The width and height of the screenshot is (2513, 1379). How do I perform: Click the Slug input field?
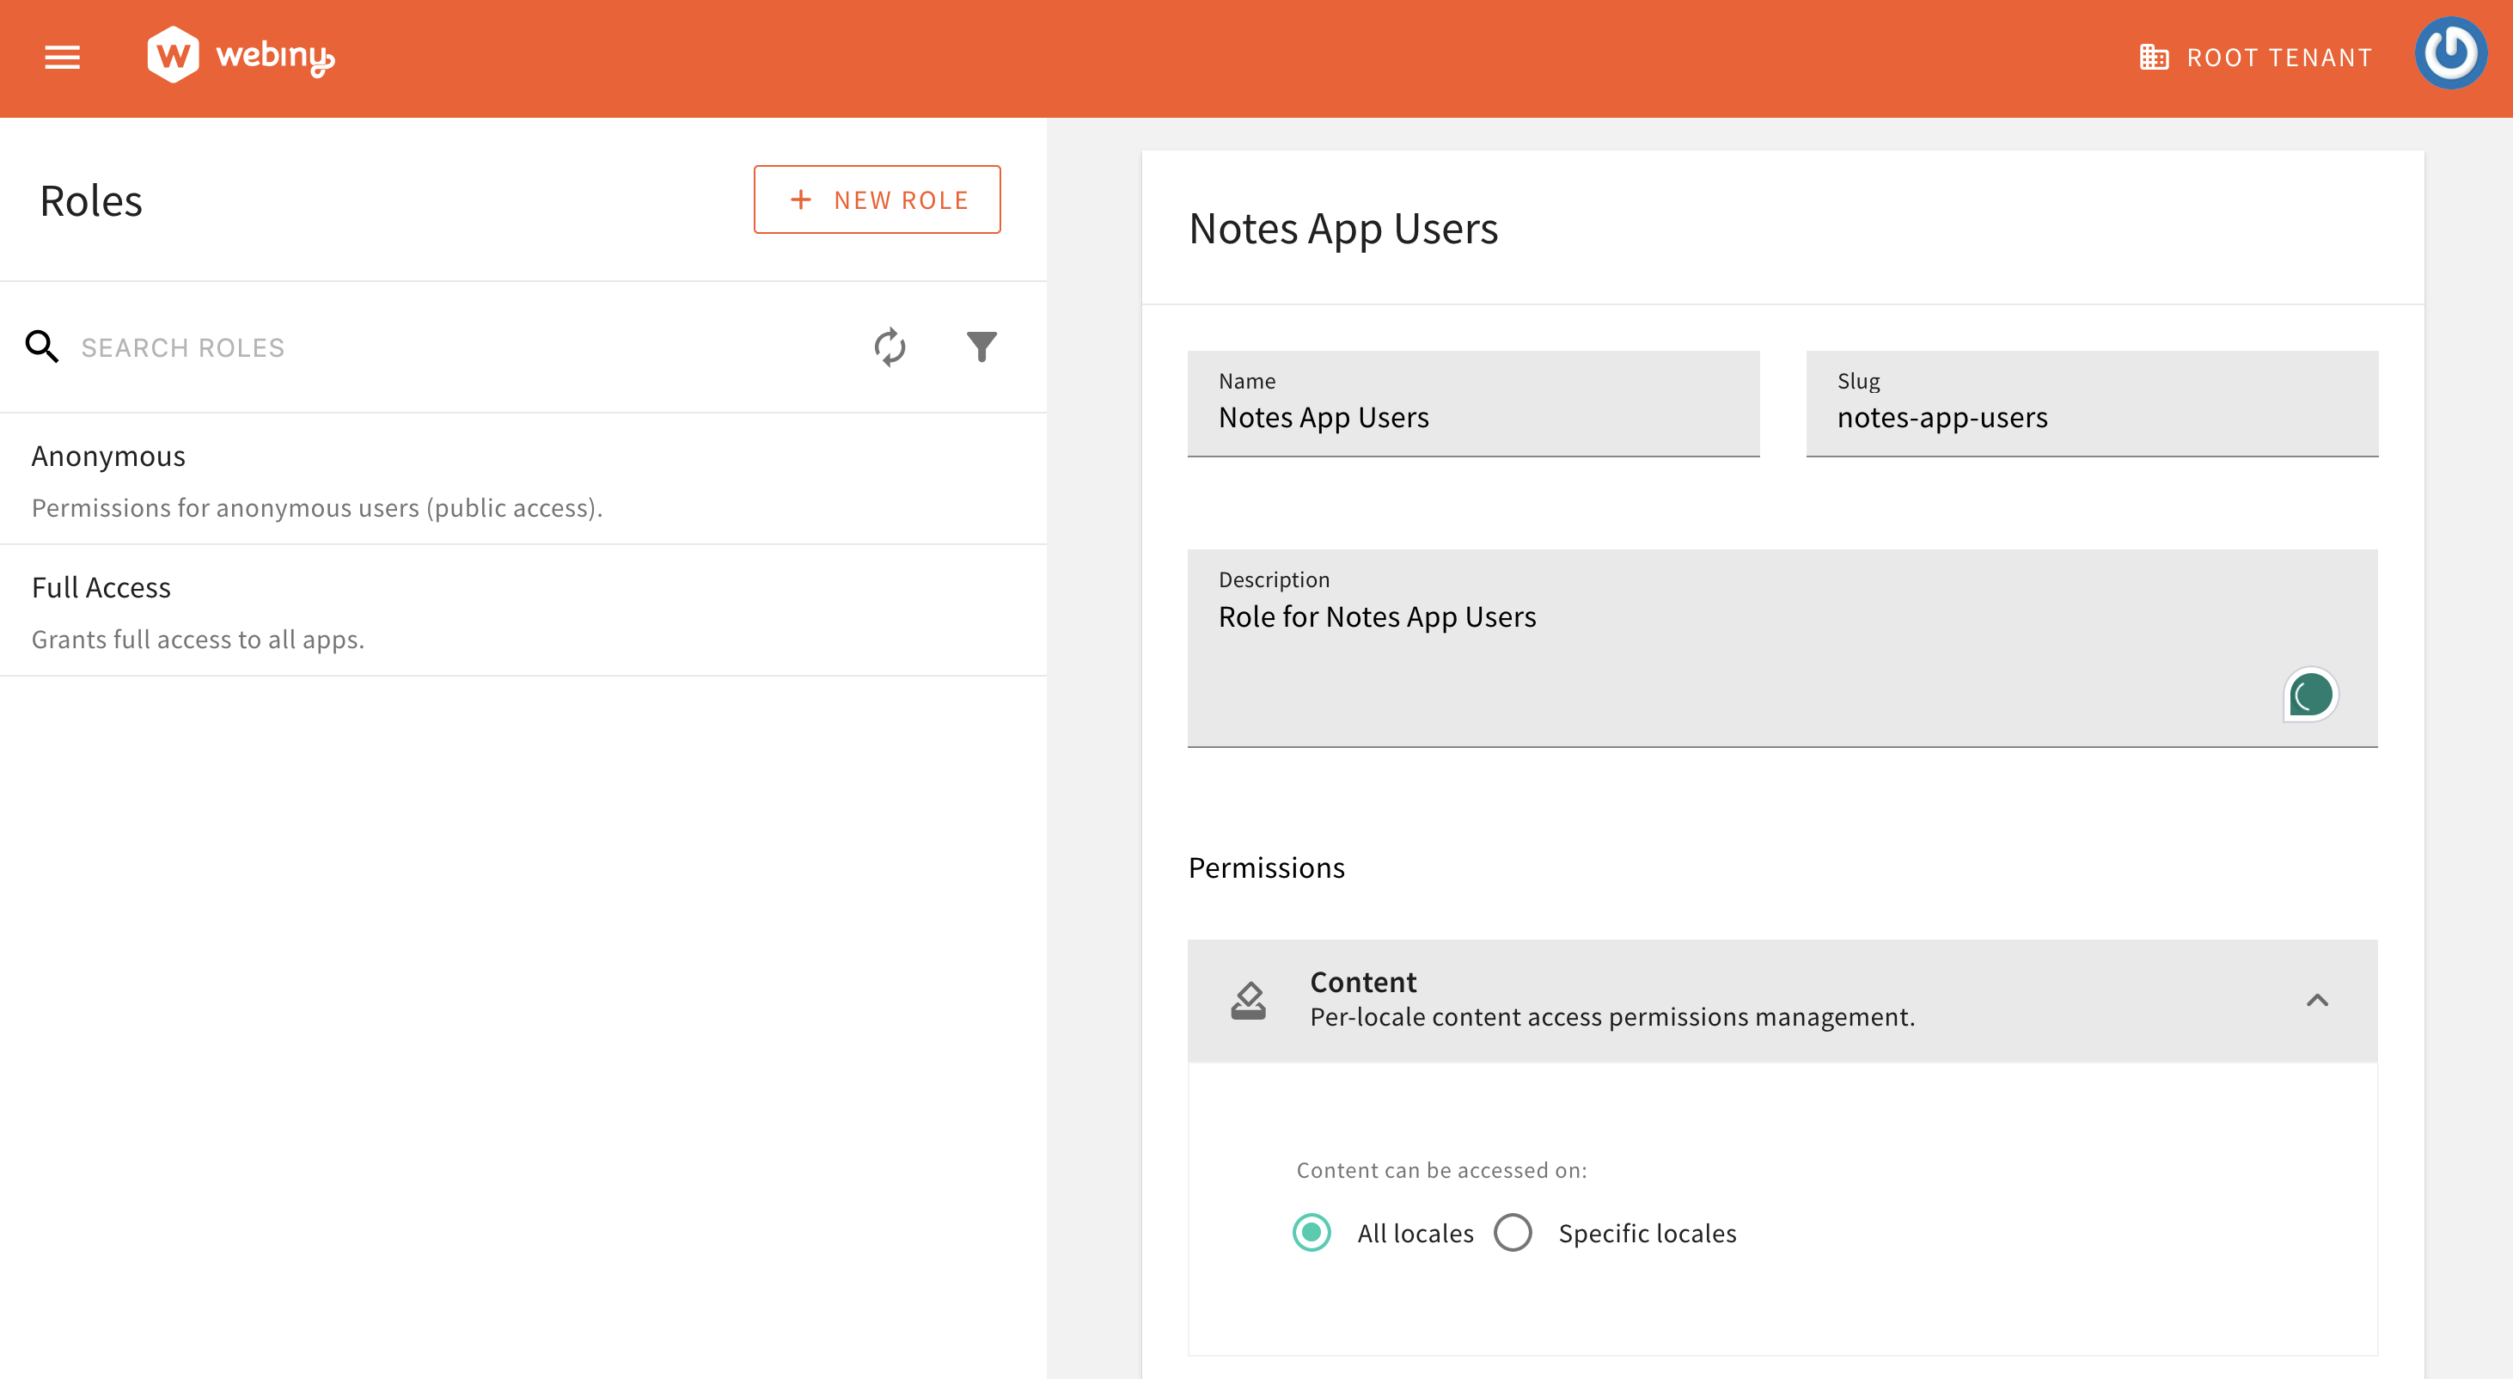coord(2091,417)
